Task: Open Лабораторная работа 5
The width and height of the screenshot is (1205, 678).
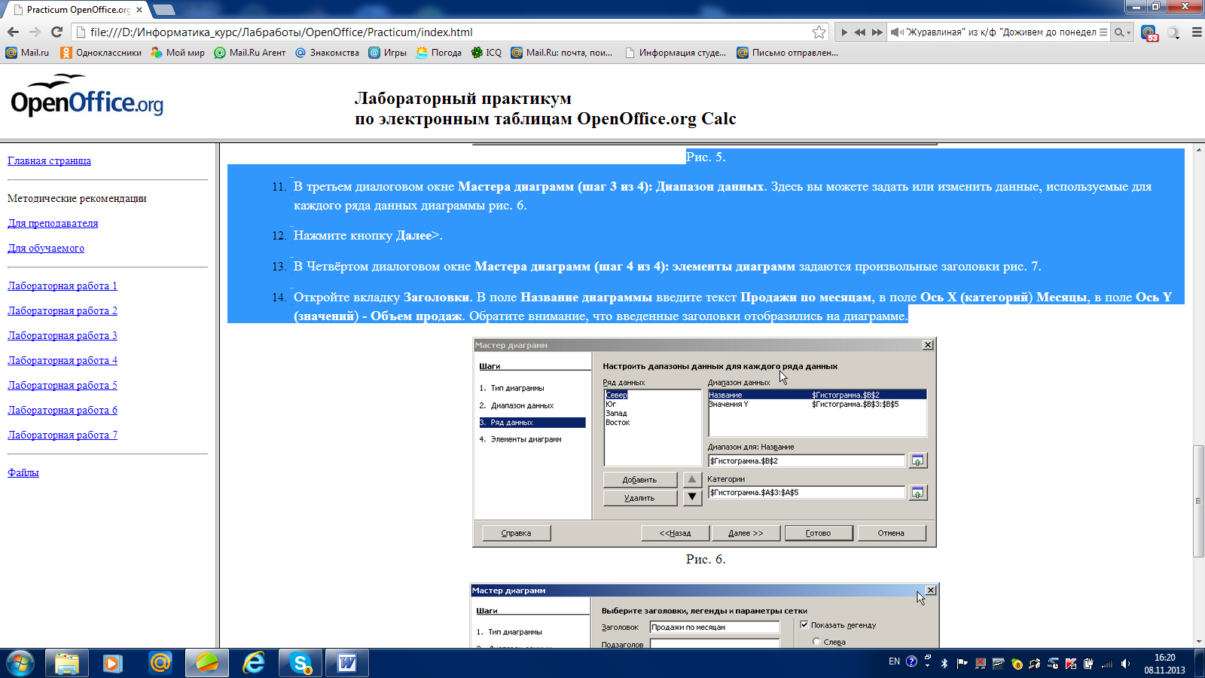Action: [63, 385]
